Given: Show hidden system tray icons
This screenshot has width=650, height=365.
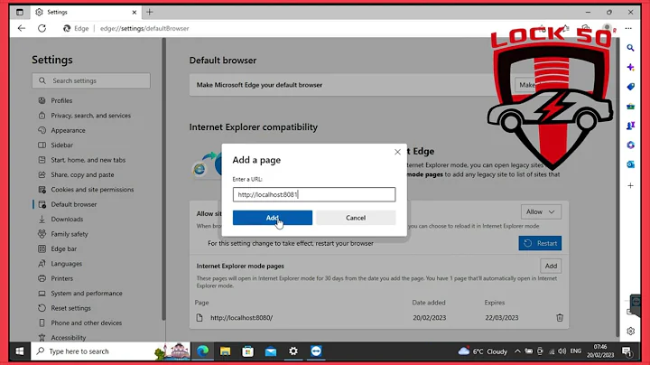Looking at the screenshot, I should point(517,351).
